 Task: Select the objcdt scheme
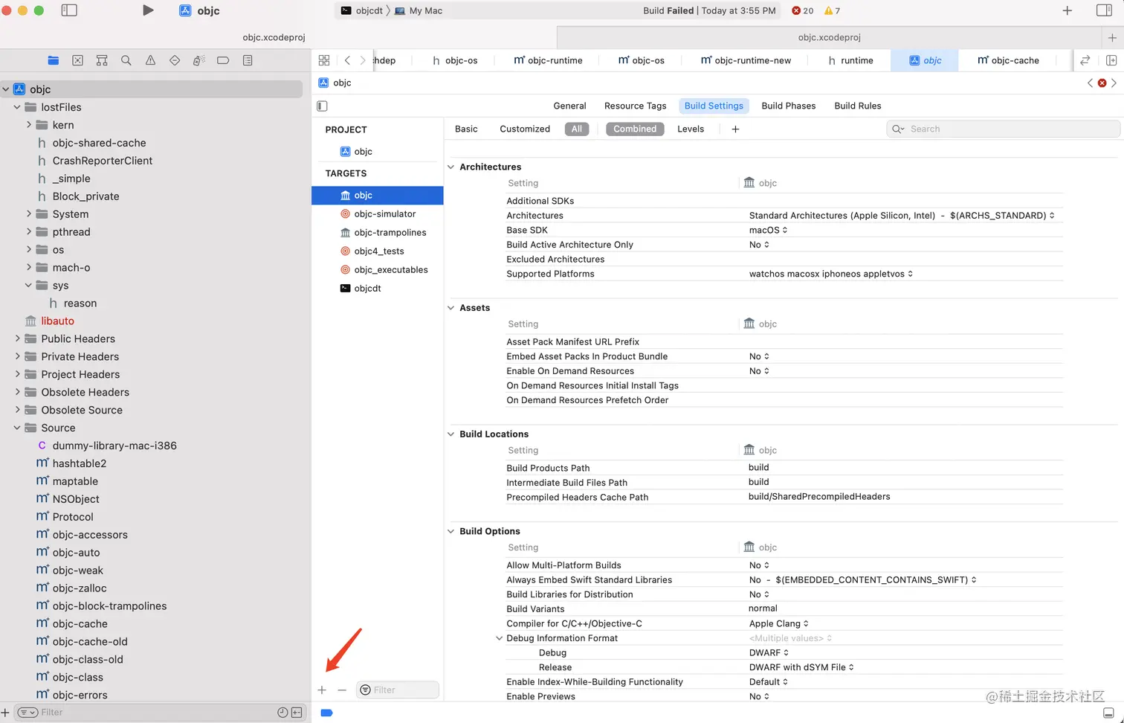click(362, 10)
